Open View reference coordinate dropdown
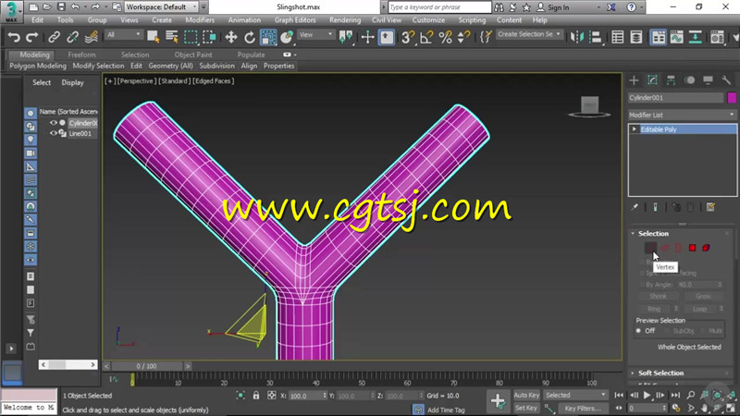The height and width of the screenshot is (416, 740). pyautogui.click(x=314, y=35)
